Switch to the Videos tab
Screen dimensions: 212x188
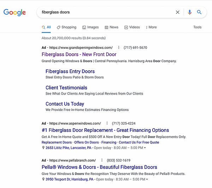132,27
